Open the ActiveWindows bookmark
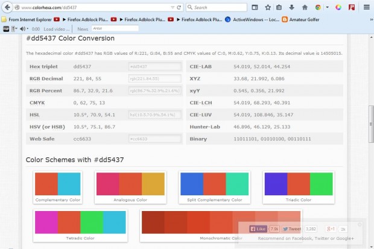 pyautogui.click(x=252, y=19)
